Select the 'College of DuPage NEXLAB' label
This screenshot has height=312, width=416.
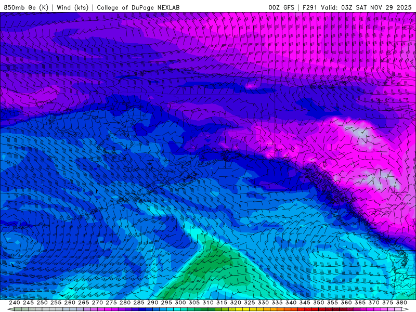coord(138,7)
